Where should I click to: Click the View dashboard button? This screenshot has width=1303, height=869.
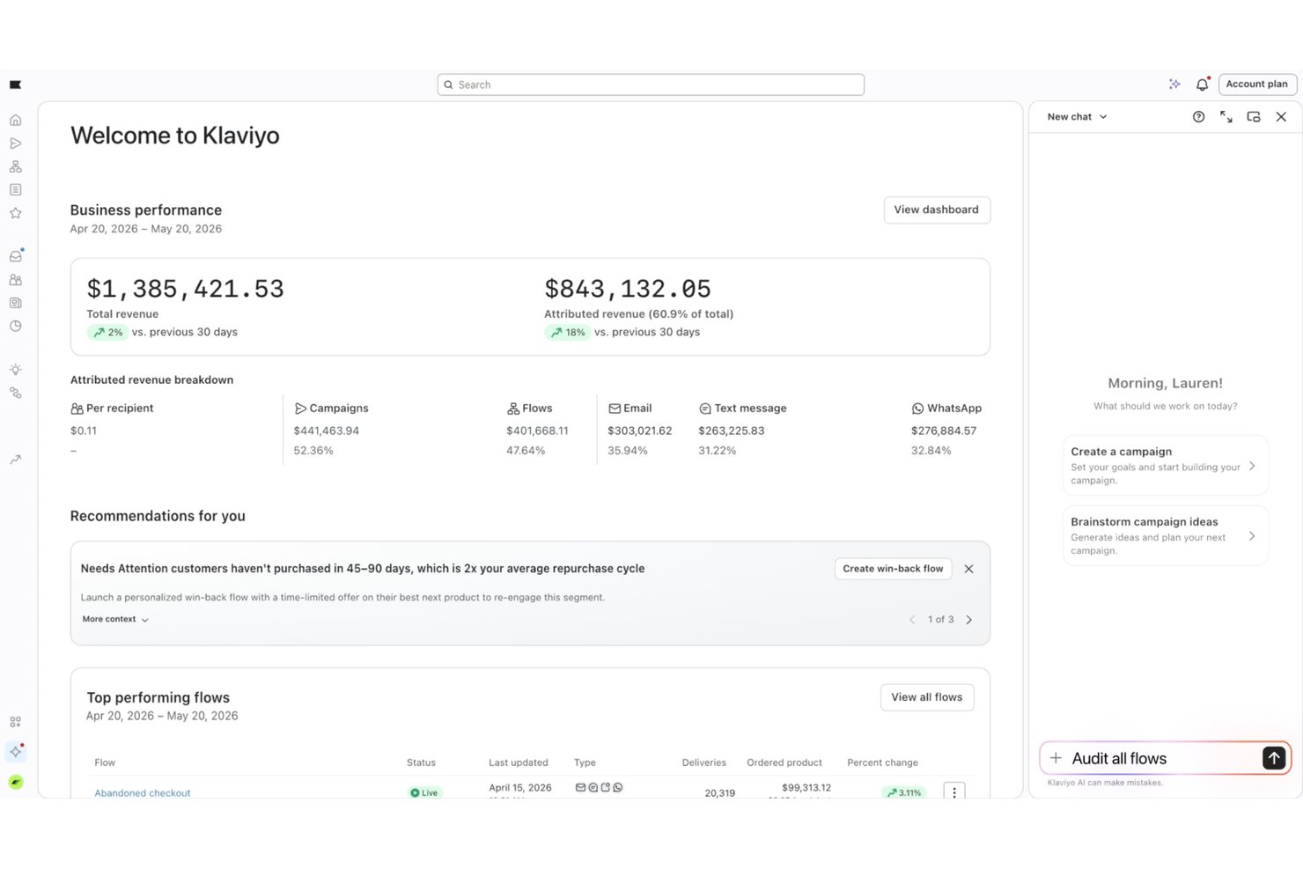point(937,210)
